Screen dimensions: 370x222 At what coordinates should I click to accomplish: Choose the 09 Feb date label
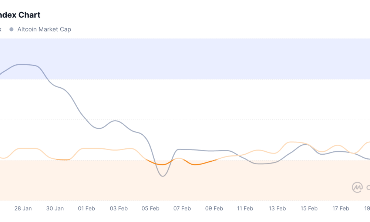(x=214, y=209)
